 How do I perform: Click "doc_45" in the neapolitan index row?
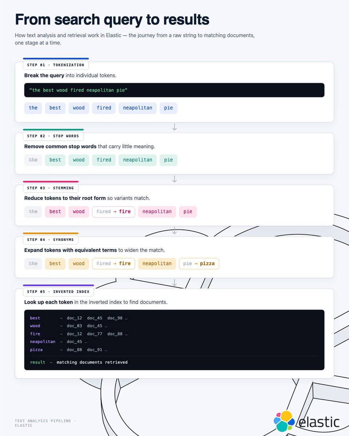[75, 342]
